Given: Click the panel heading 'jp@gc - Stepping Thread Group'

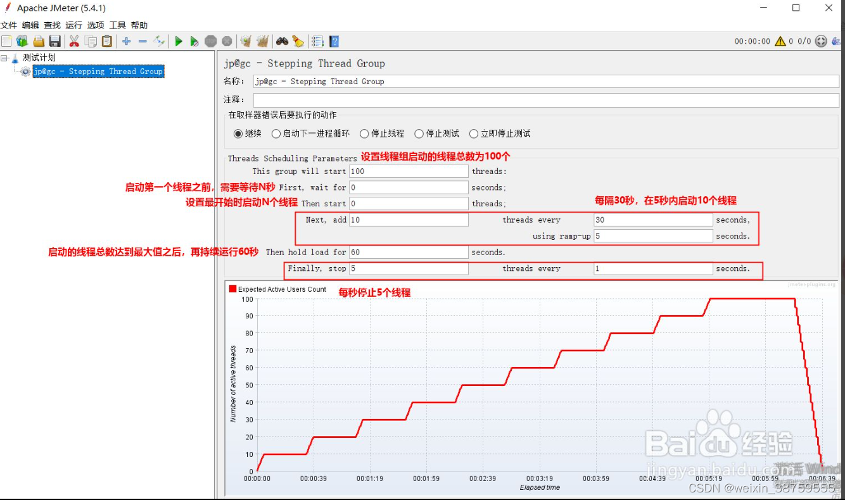Looking at the screenshot, I should coord(305,63).
